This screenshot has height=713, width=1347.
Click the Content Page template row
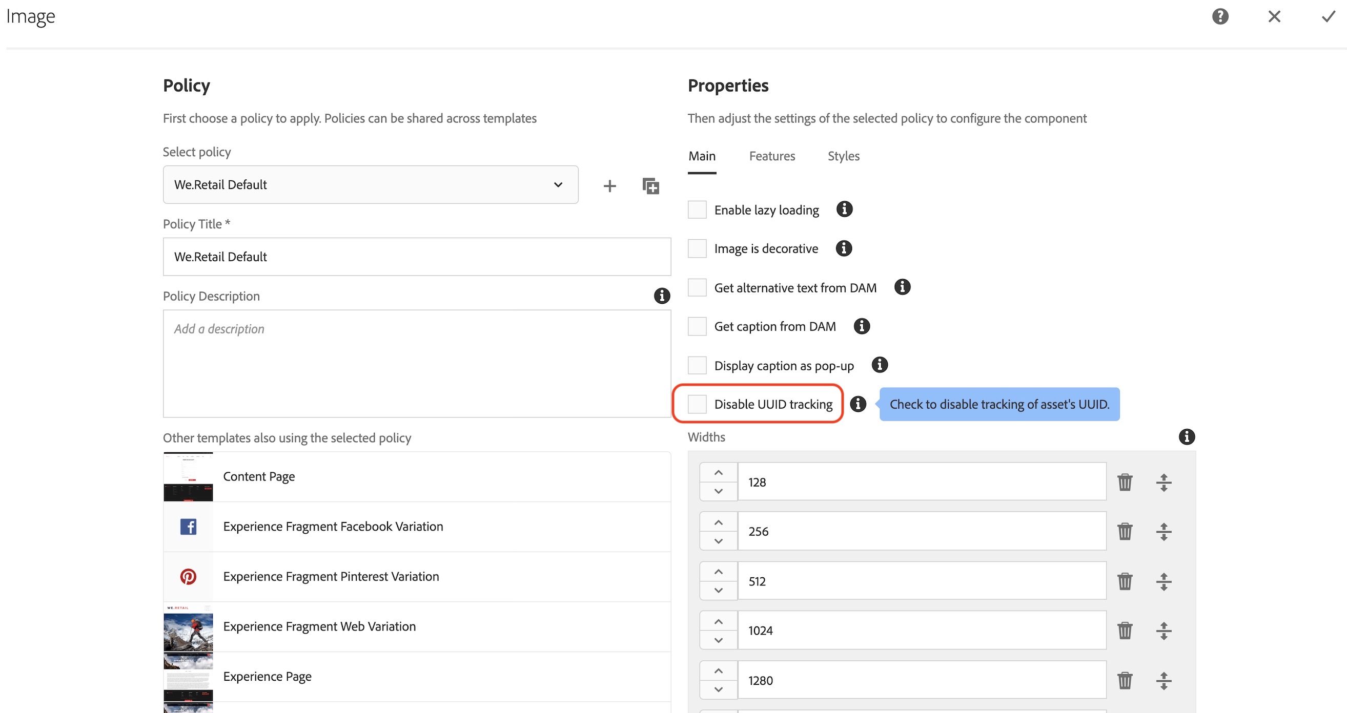259,476
